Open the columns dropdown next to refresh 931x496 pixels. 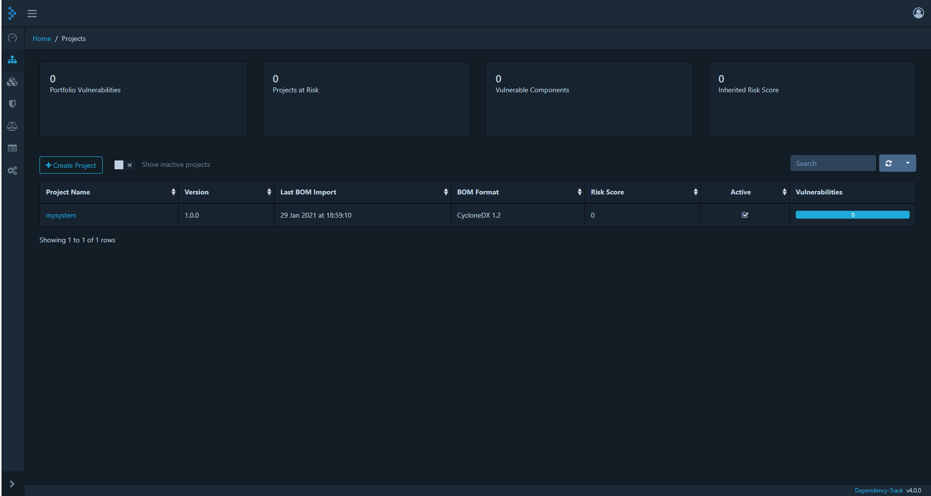[x=907, y=163]
